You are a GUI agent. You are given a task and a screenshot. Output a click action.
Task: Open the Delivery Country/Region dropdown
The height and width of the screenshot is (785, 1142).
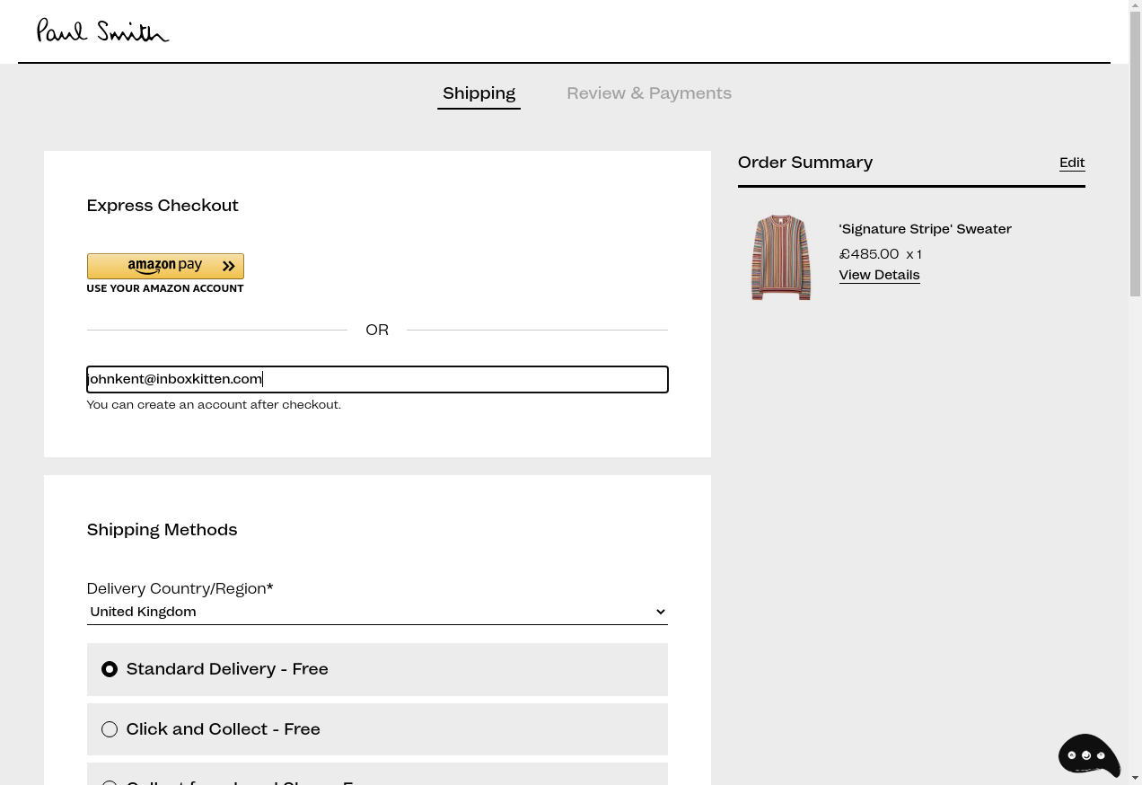[x=377, y=612]
